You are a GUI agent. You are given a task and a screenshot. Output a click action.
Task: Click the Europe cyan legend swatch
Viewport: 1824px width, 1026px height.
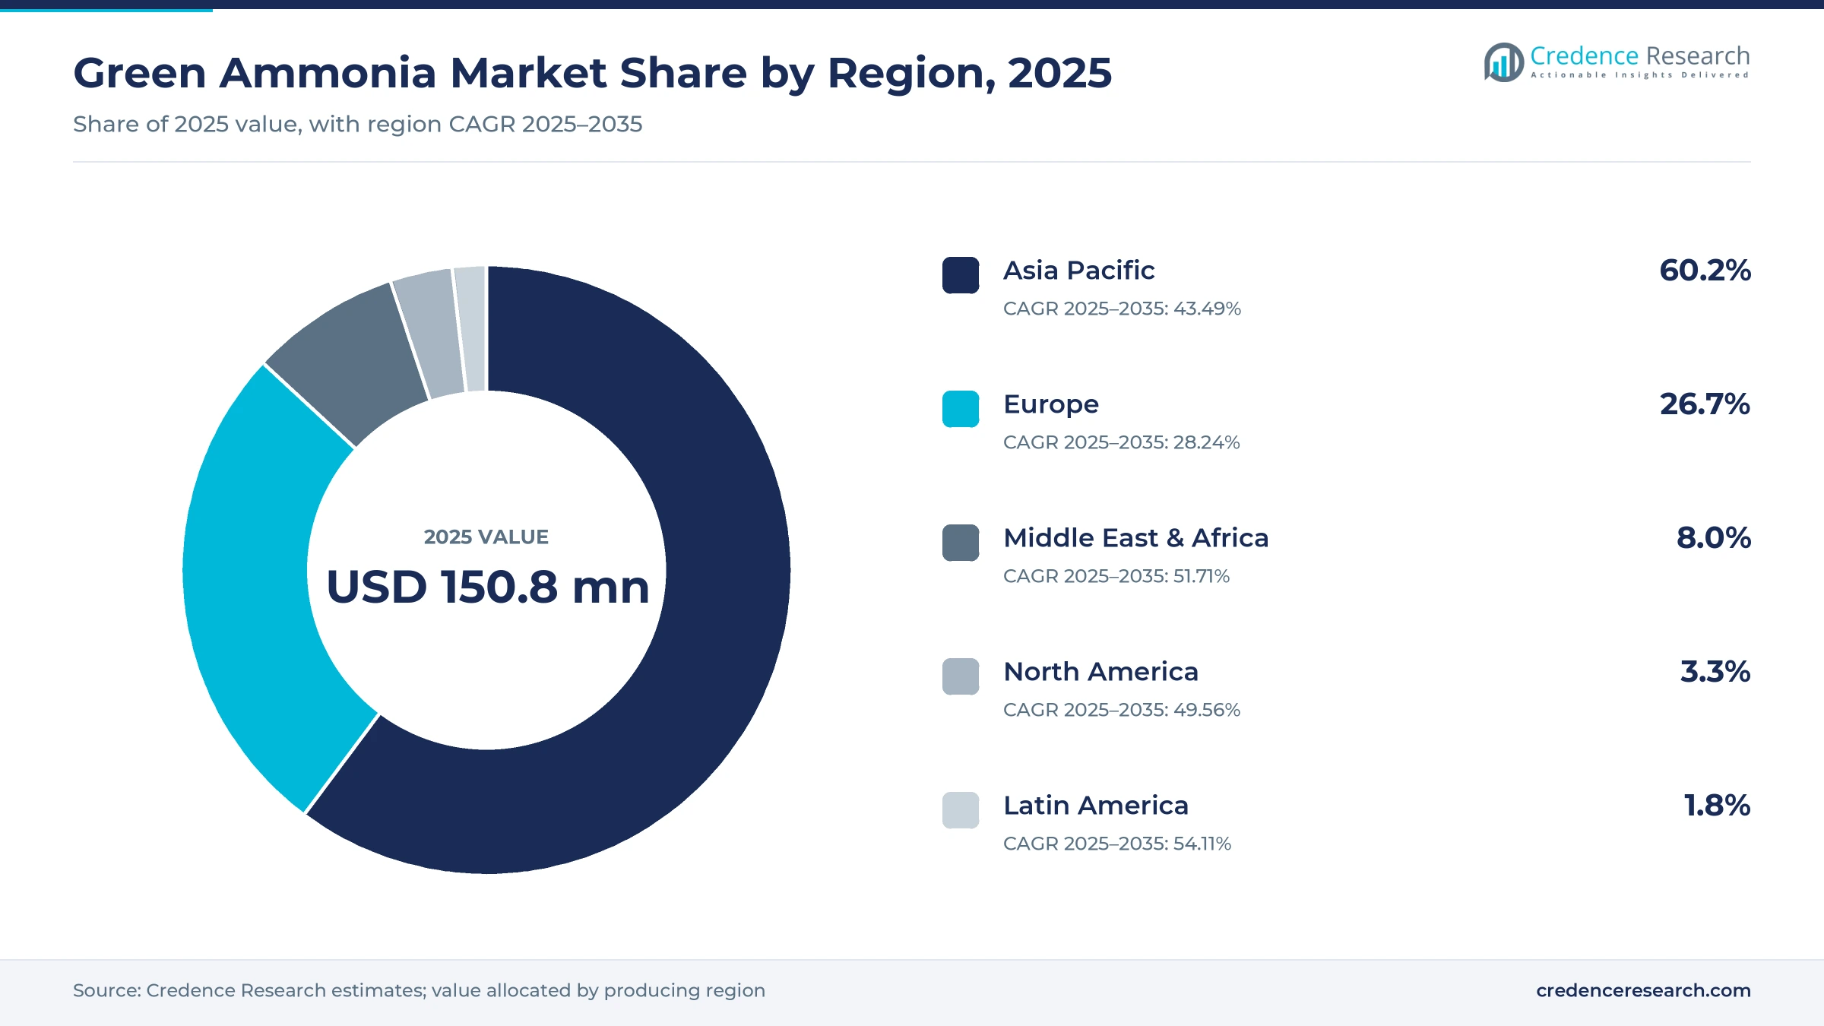pos(961,409)
